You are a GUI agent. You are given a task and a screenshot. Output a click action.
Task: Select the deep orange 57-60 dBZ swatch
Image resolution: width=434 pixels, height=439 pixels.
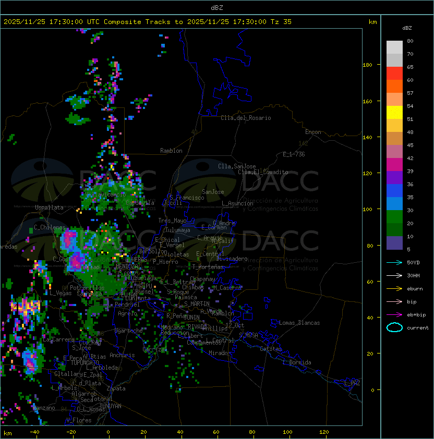394,87
